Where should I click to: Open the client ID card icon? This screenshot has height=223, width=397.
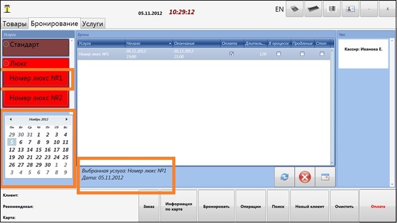point(350,9)
